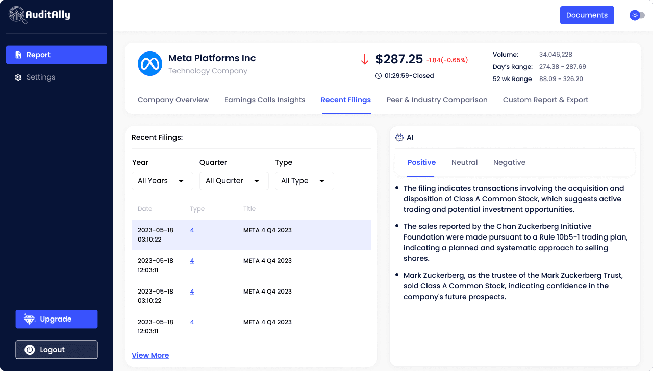Viewport: 653px width, 371px height.
Task: Click the power icon on Logout button
Action: (30, 350)
